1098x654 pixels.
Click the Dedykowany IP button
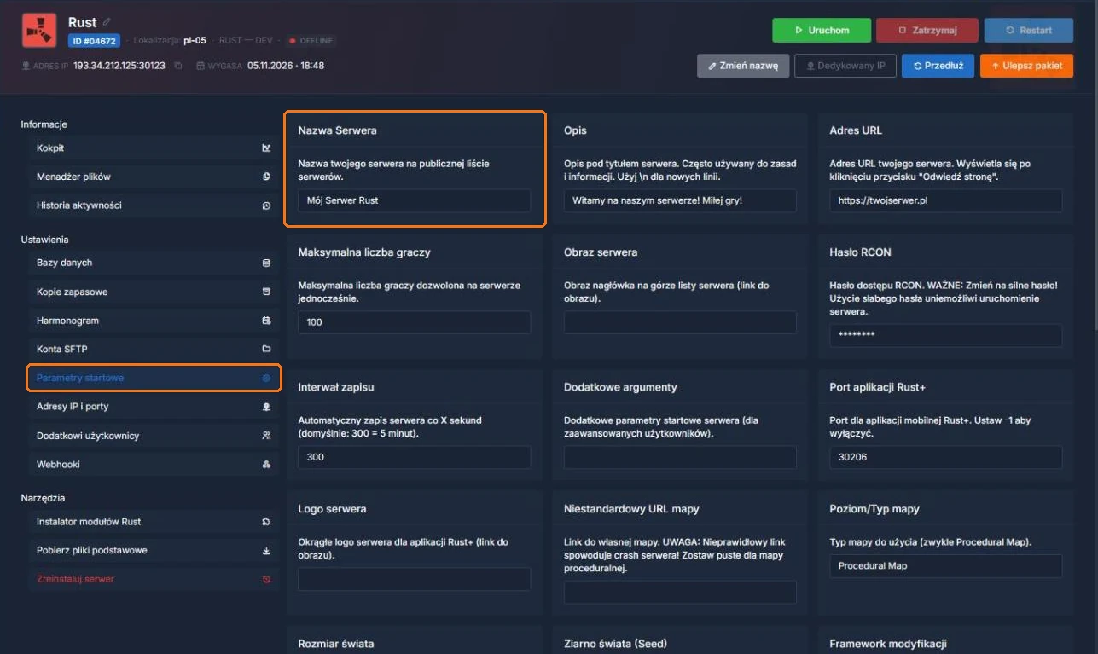click(845, 66)
